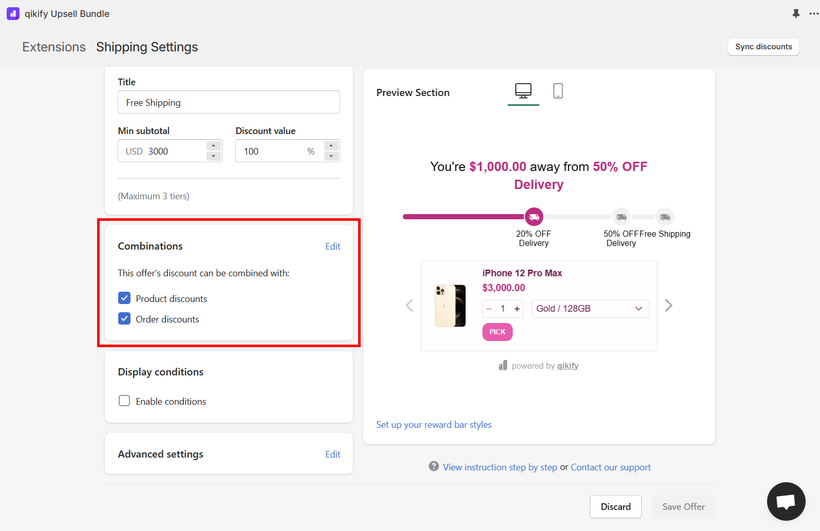Click the help question mark icon
This screenshot has width=820, height=531.
(x=434, y=466)
